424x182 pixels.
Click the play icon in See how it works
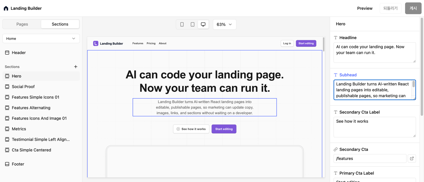178,129
